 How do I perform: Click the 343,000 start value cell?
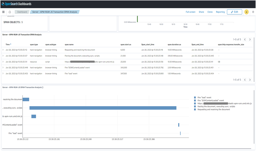124,67
